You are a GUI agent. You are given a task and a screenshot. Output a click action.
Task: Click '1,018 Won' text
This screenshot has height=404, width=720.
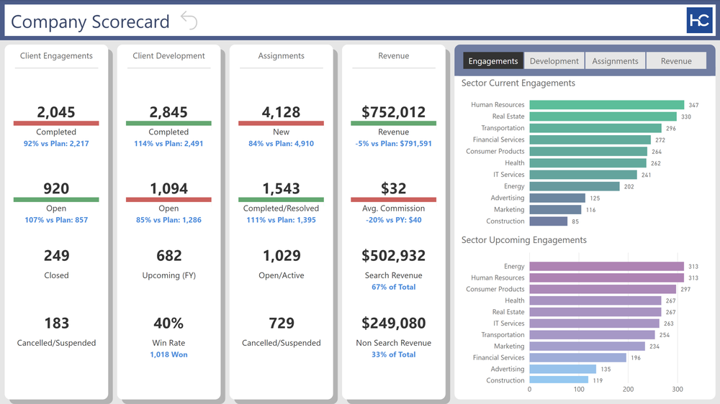click(168, 354)
